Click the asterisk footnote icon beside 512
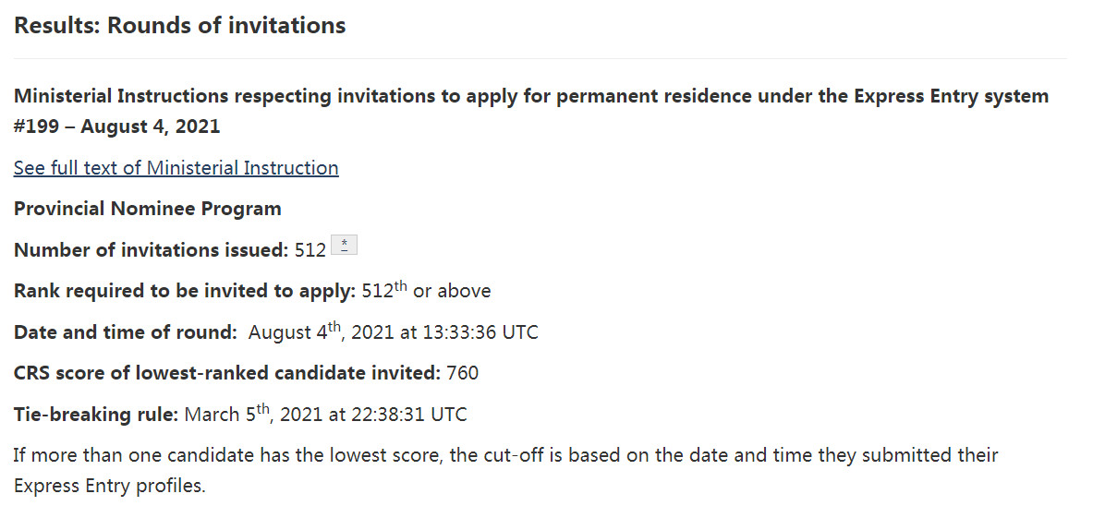 click(344, 246)
